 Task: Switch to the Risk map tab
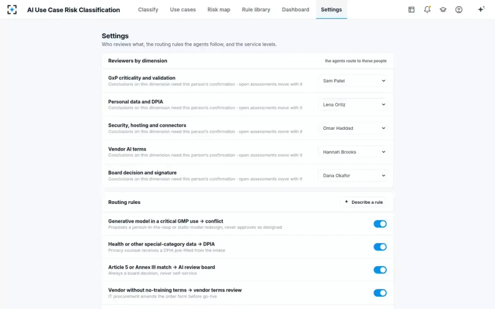tap(219, 9)
